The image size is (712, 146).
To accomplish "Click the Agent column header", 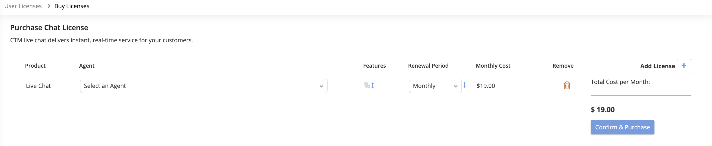I will (87, 66).
